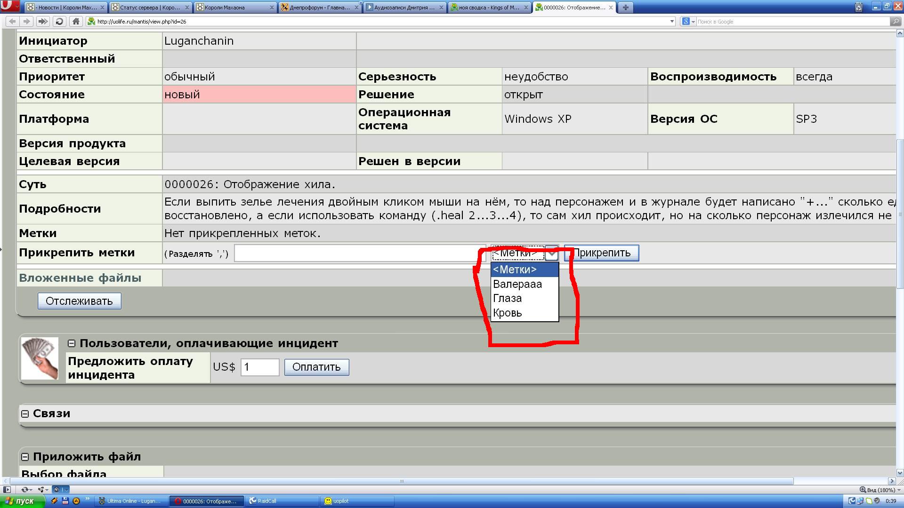Collapse the users sponsoring incident section
The height and width of the screenshot is (508, 904).
pos(72,344)
